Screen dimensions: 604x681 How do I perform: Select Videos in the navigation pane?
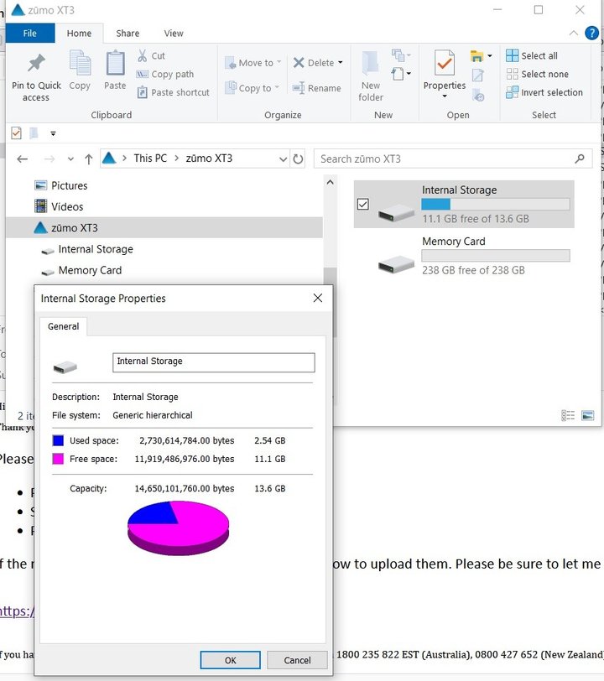(59, 206)
